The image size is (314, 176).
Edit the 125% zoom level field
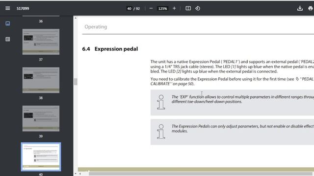pyautogui.click(x=162, y=9)
